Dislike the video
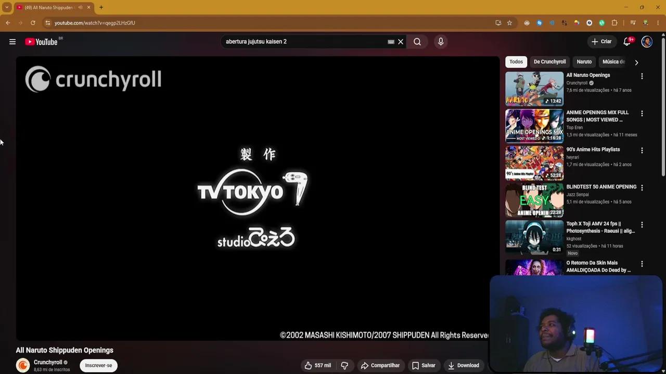Screen dimensions: 666x374 click(x=344, y=366)
